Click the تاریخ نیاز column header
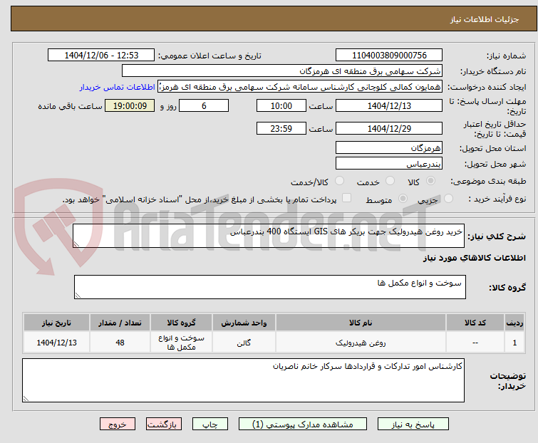Screen dimensions: 538x443 pyautogui.click(x=56, y=323)
